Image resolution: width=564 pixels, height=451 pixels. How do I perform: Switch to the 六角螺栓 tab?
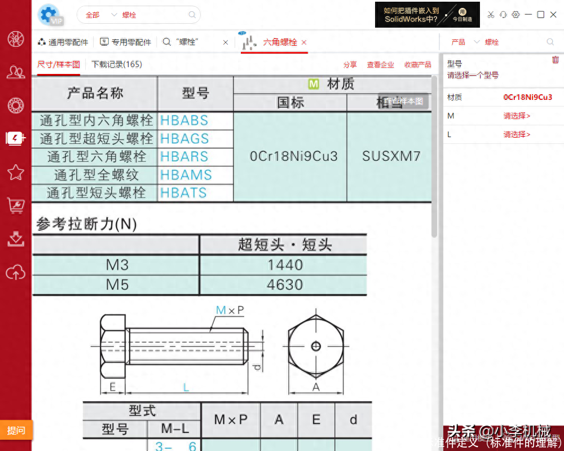[279, 41]
